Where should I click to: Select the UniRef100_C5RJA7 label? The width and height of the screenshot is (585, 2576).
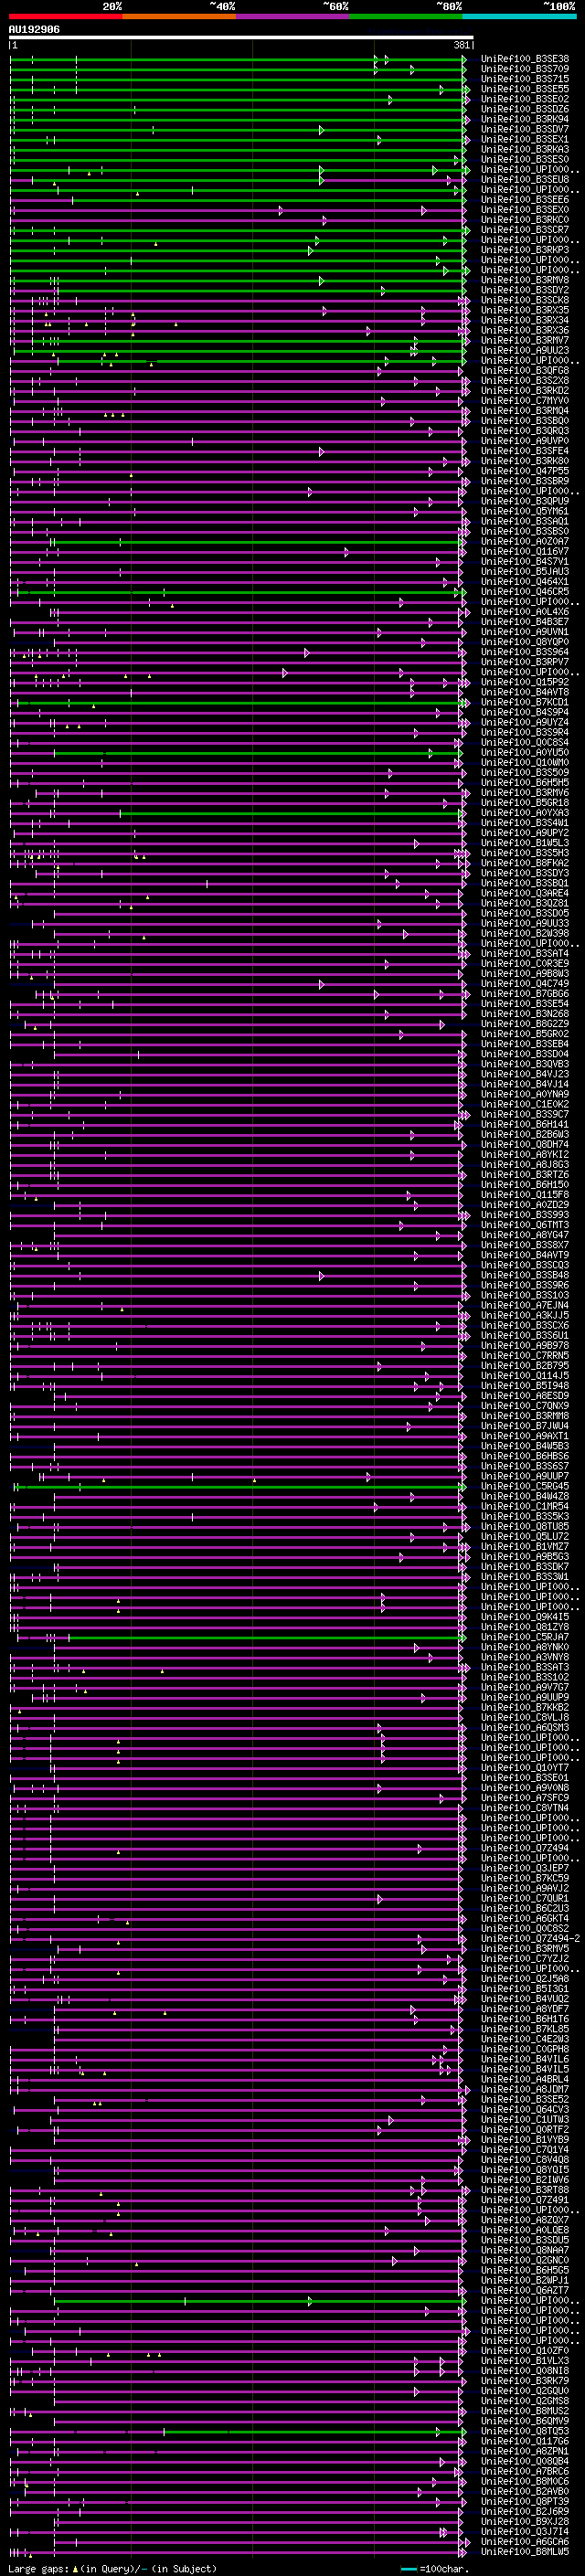pyautogui.click(x=525, y=1638)
